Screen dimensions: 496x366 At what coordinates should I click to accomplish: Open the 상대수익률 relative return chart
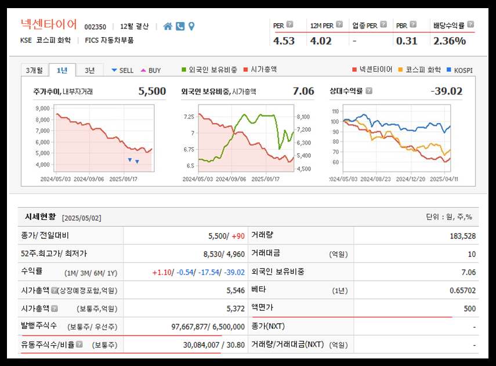(397, 138)
